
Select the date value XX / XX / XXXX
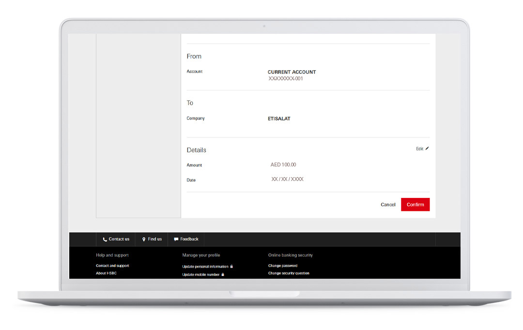tap(288, 179)
